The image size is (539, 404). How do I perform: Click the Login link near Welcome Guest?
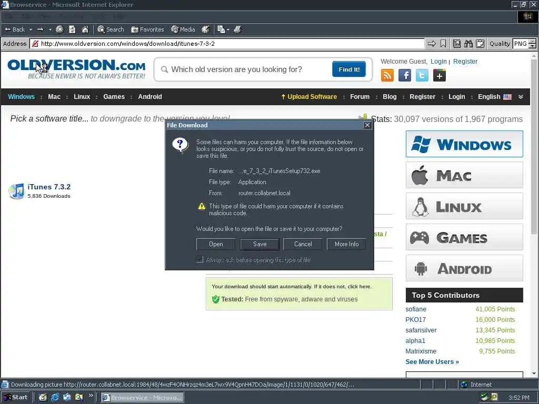[438, 61]
